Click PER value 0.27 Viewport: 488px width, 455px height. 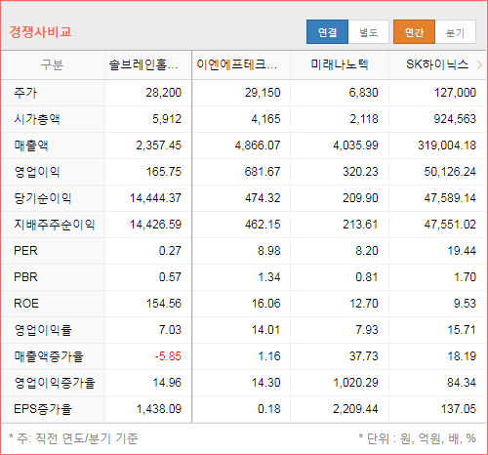tap(170, 251)
